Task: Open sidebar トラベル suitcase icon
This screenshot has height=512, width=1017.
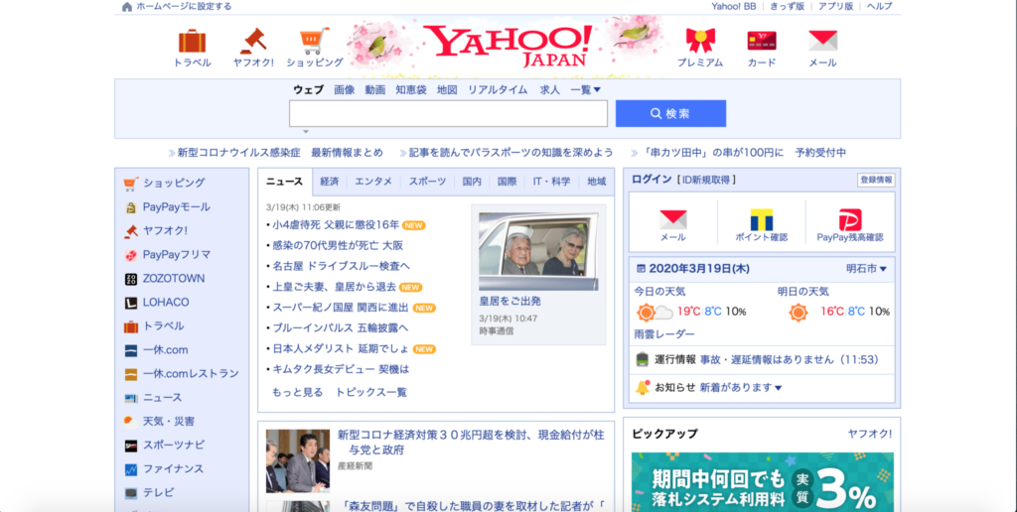Action: (131, 326)
